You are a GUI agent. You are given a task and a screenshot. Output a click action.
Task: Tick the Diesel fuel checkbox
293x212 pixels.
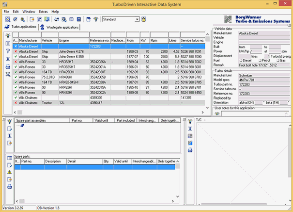click(241, 61)
